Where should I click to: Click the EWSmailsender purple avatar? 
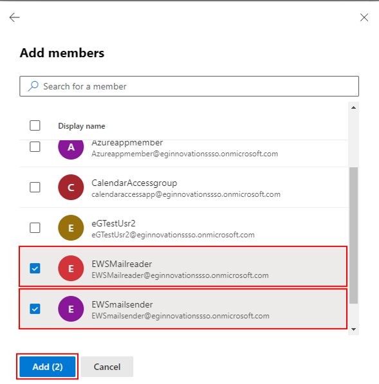coord(71,309)
